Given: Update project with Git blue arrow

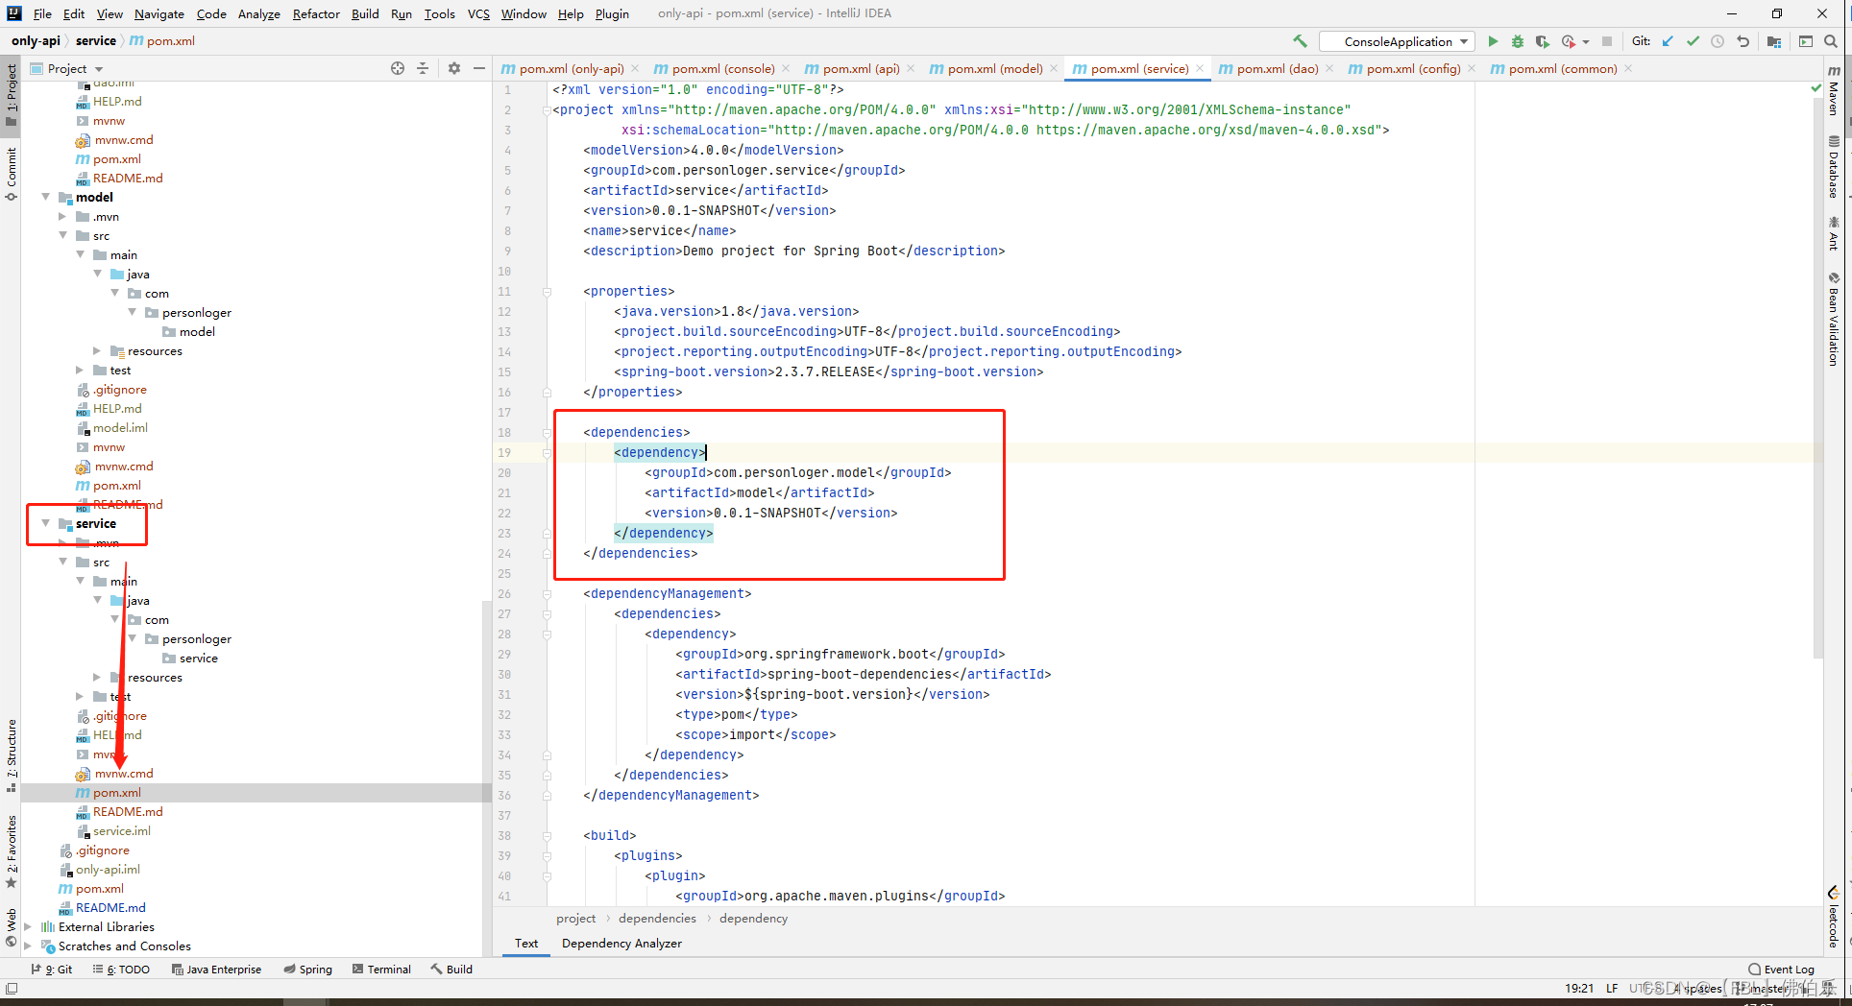Looking at the screenshot, I should click(1668, 41).
